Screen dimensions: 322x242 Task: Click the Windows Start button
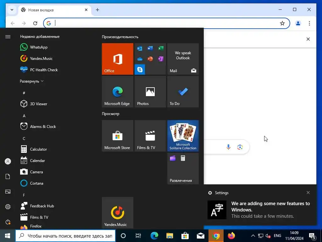pyautogui.click(x=8, y=236)
